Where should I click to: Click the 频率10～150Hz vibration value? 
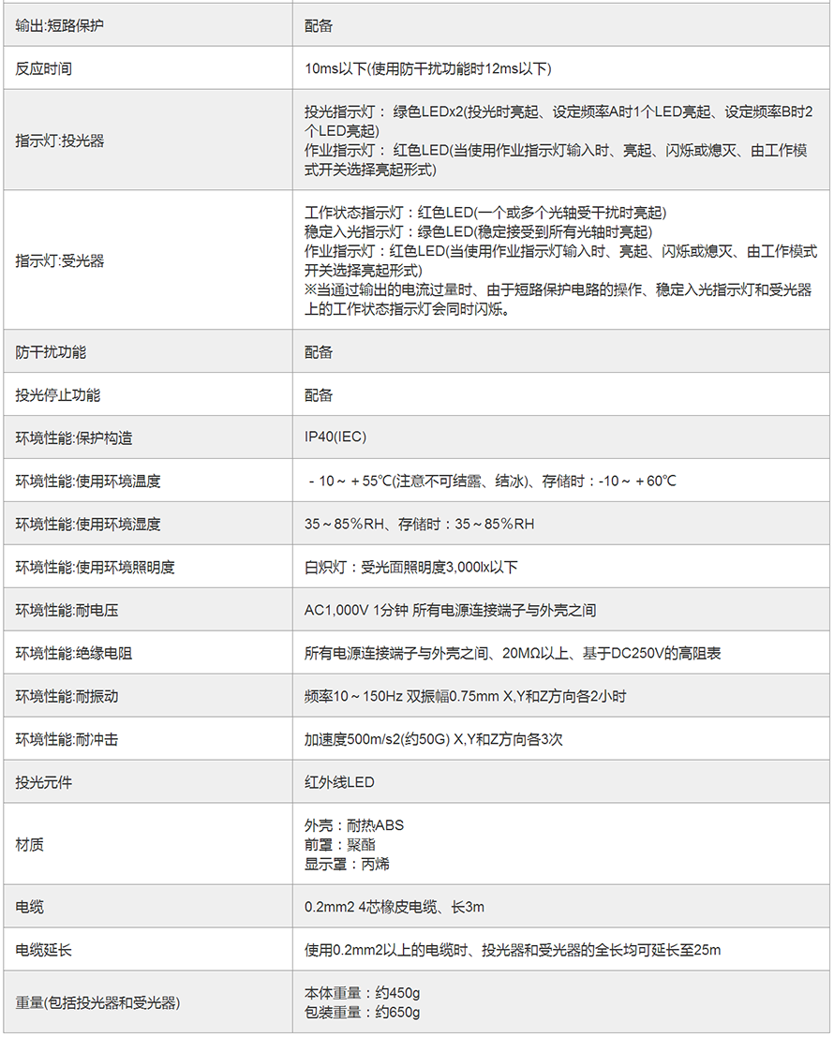point(465,696)
